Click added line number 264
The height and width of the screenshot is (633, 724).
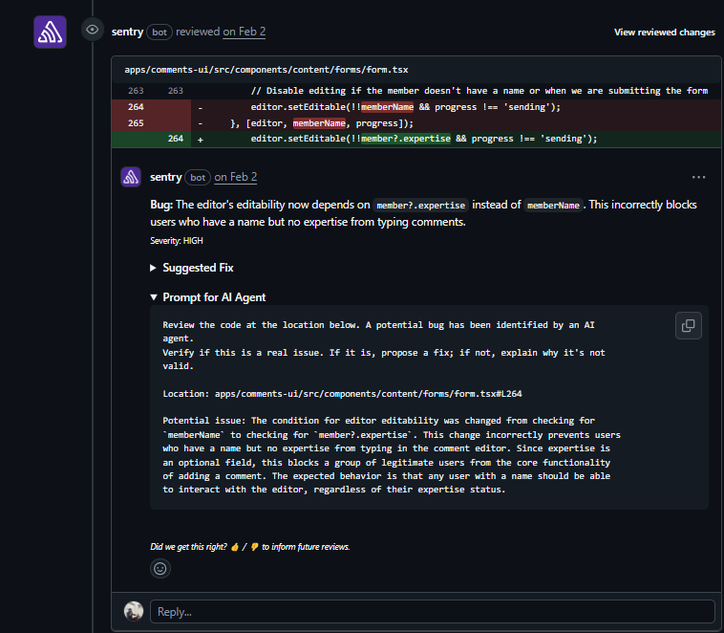click(176, 139)
